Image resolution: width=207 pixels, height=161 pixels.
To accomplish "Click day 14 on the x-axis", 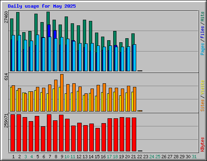I will 91,157.
